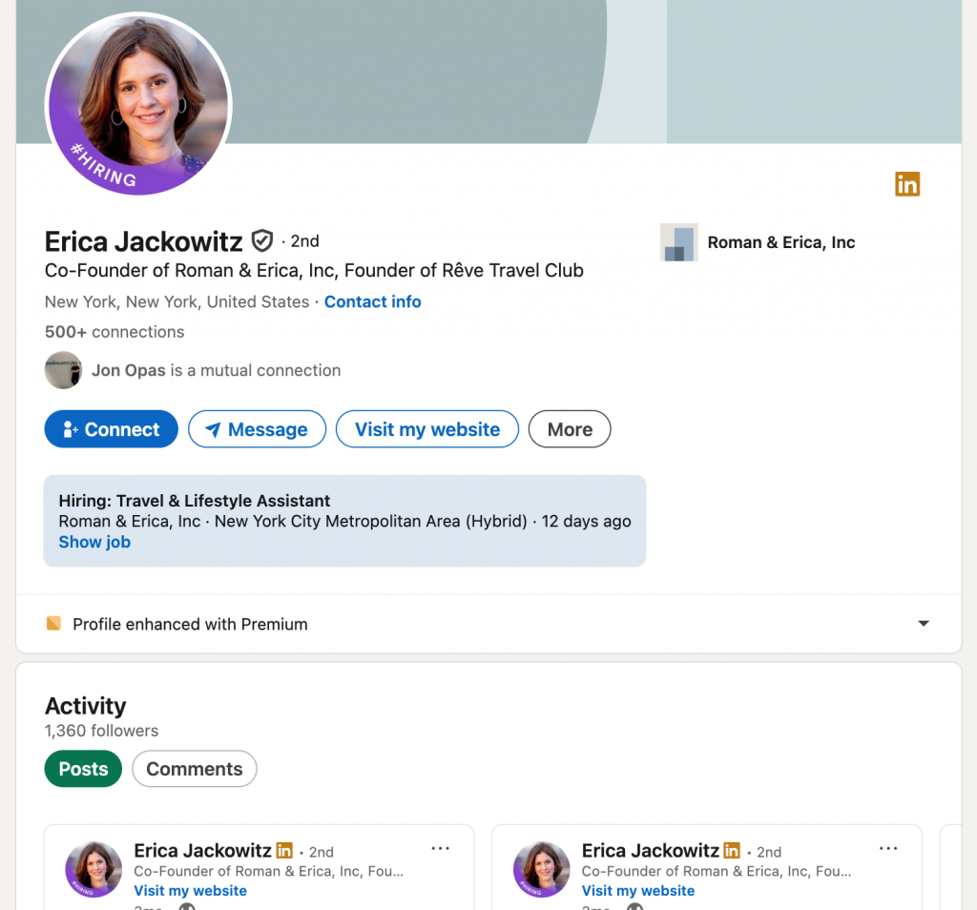
Task: Click the Roman & Erica company logo
Action: tap(678, 242)
